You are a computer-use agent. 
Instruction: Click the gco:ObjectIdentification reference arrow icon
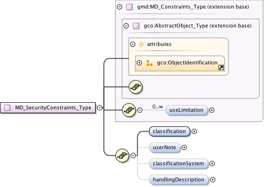tap(221, 68)
